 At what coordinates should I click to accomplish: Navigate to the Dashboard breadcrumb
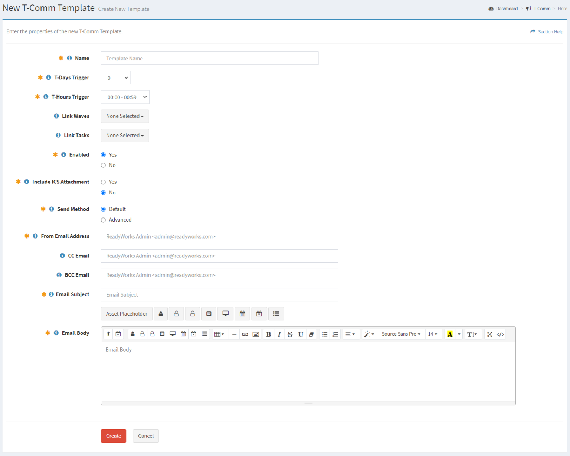[507, 9]
